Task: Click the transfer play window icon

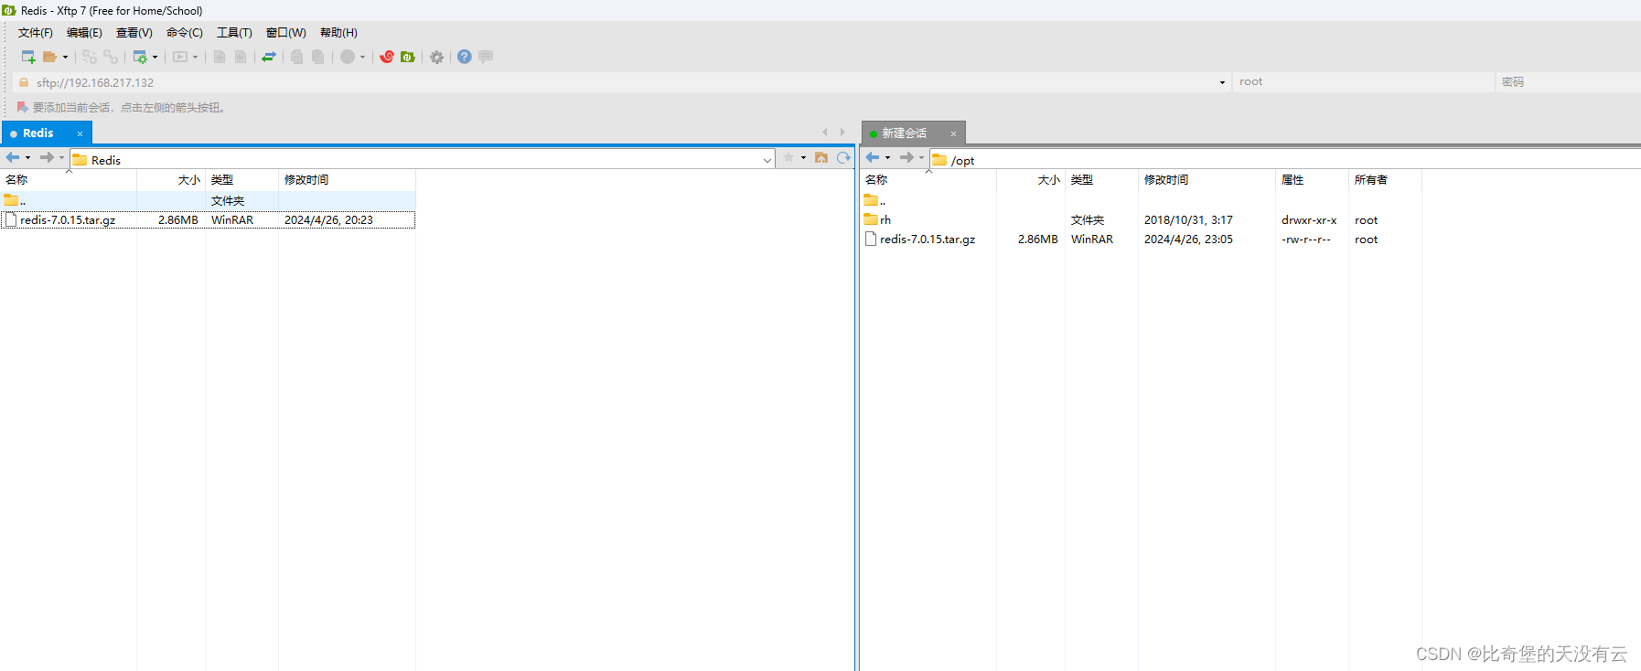Action: pos(180,57)
